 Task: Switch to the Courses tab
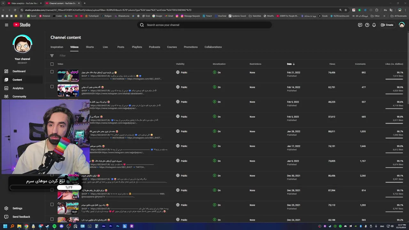point(172,47)
